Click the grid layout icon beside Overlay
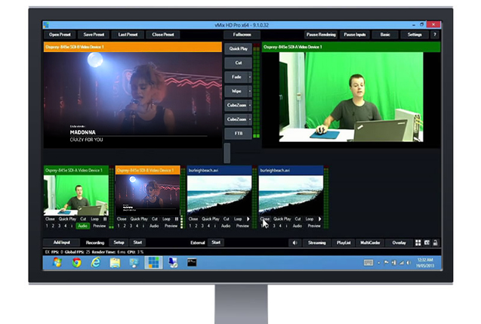Screen dimensions: 481x324 (x=416, y=242)
